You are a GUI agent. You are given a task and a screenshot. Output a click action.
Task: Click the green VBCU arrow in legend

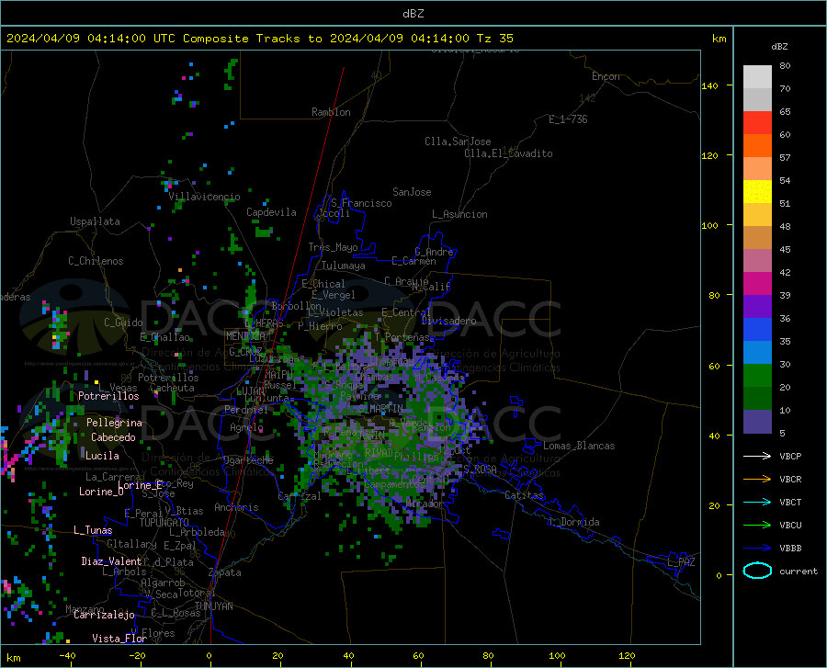pos(757,525)
